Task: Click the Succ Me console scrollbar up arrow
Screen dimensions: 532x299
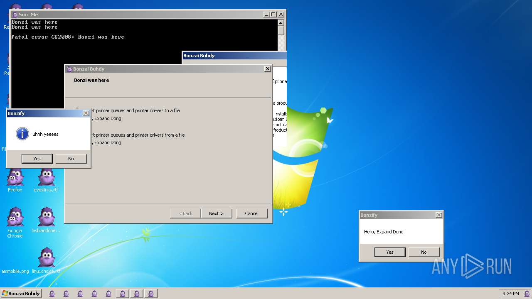Action: (x=281, y=22)
